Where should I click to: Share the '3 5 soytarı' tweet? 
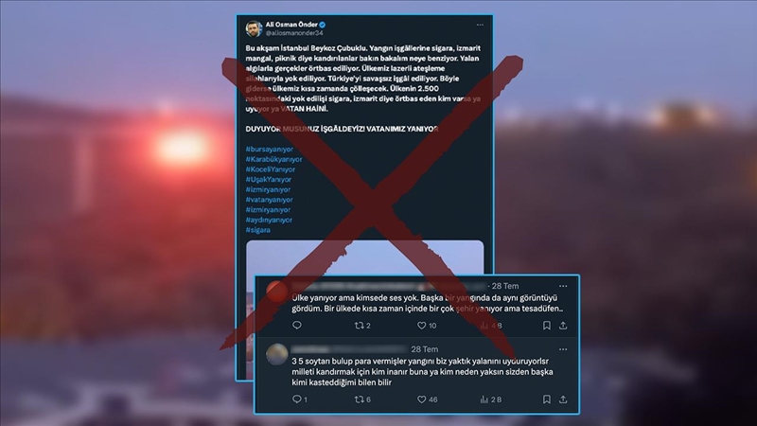(x=563, y=399)
